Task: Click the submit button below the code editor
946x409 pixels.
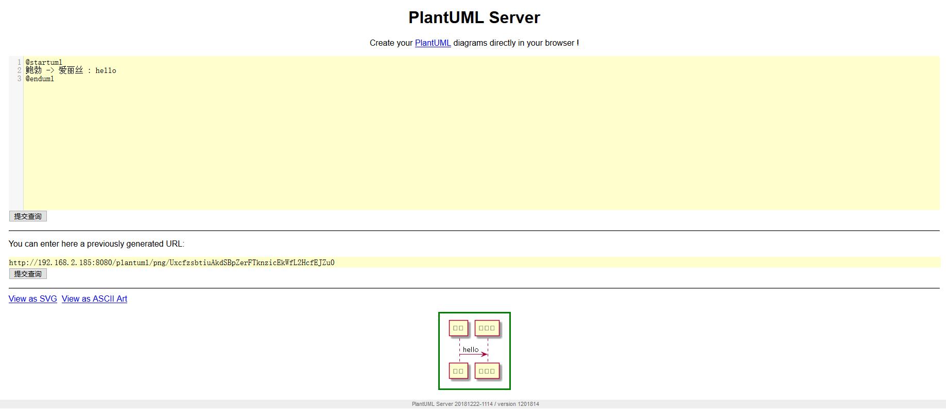Action: (28, 216)
